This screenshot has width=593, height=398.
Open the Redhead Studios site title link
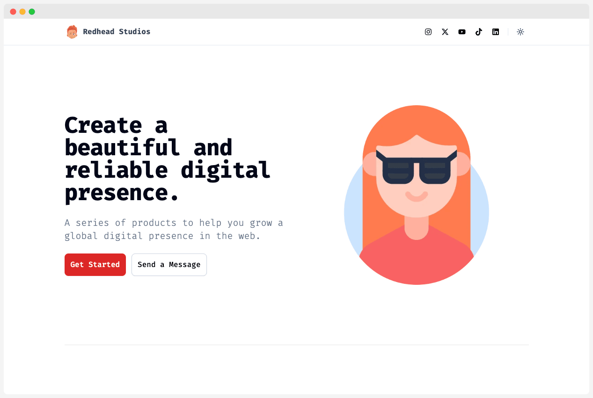[x=117, y=31]
